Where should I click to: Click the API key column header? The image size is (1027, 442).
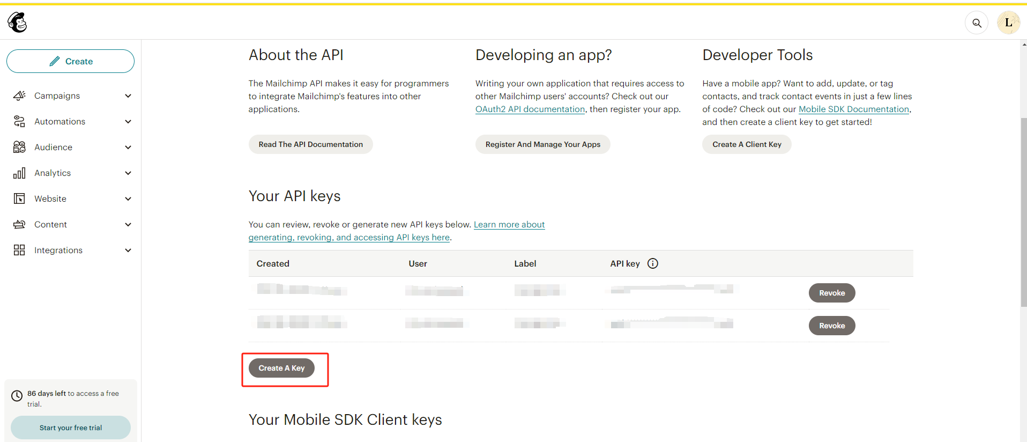click(625, 263)
